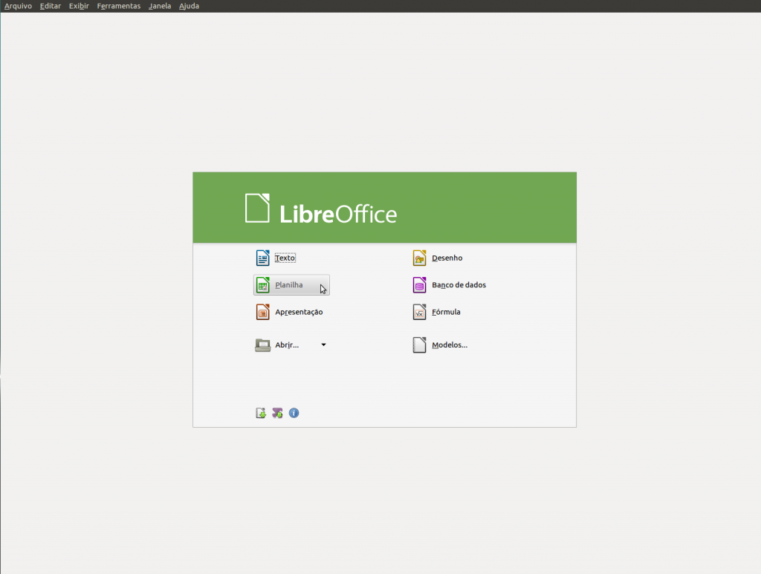Open the Ajuda menu
761x574 pixels.
[189, 6]
